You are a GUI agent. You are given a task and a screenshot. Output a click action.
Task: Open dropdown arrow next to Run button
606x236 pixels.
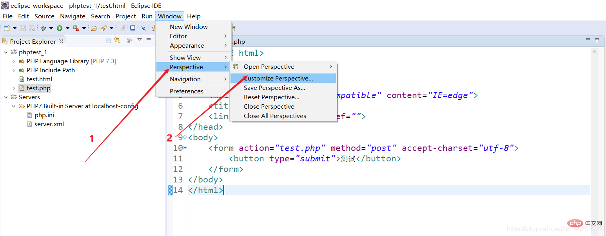[x=67, y=28]
